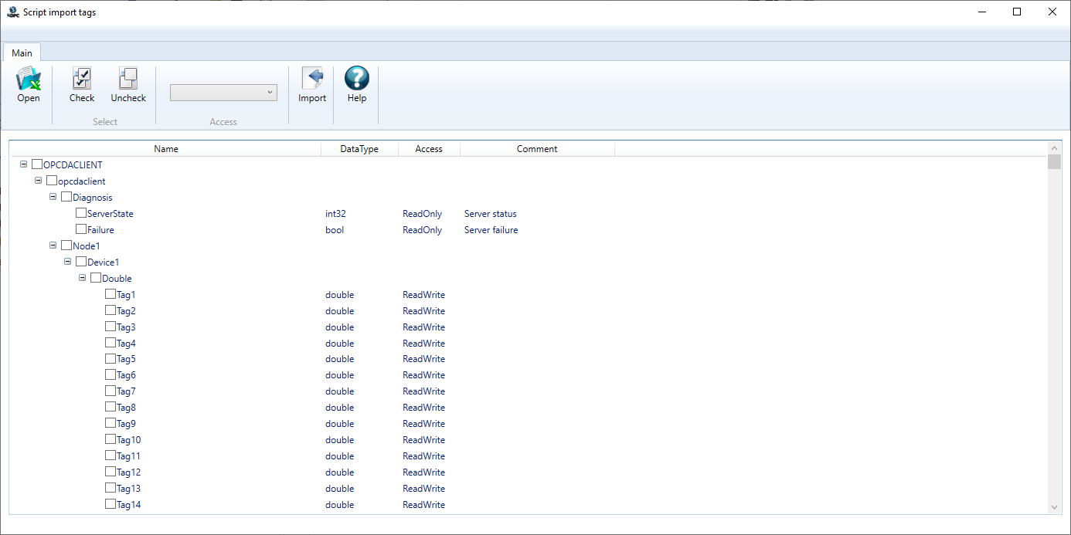Select the Tag1 checkbox
The image size is (1071, 535).
click(x=110, y=294)
